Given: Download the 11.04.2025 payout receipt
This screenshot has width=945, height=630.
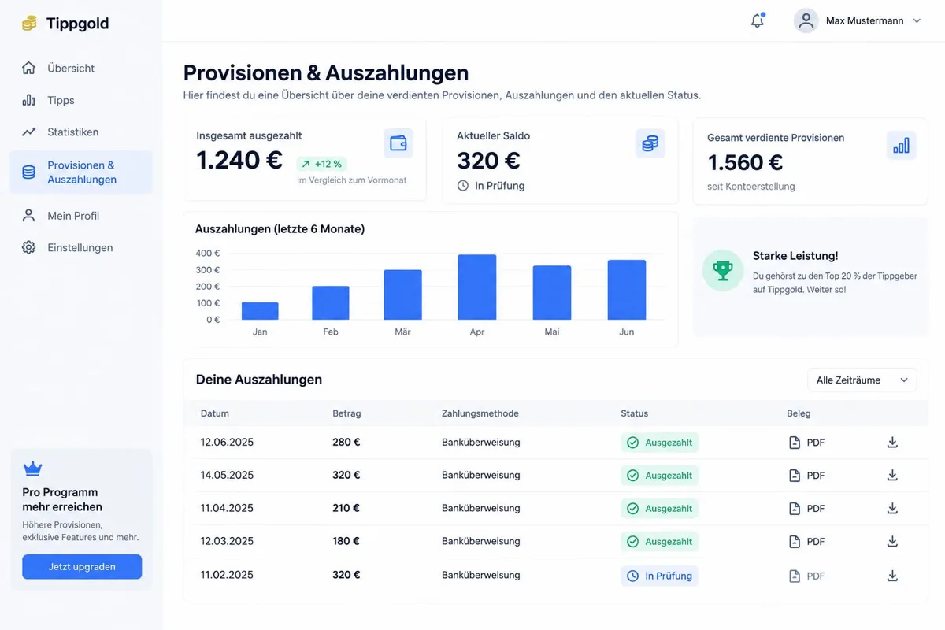Looking at the screenshot, I should 892,509.
